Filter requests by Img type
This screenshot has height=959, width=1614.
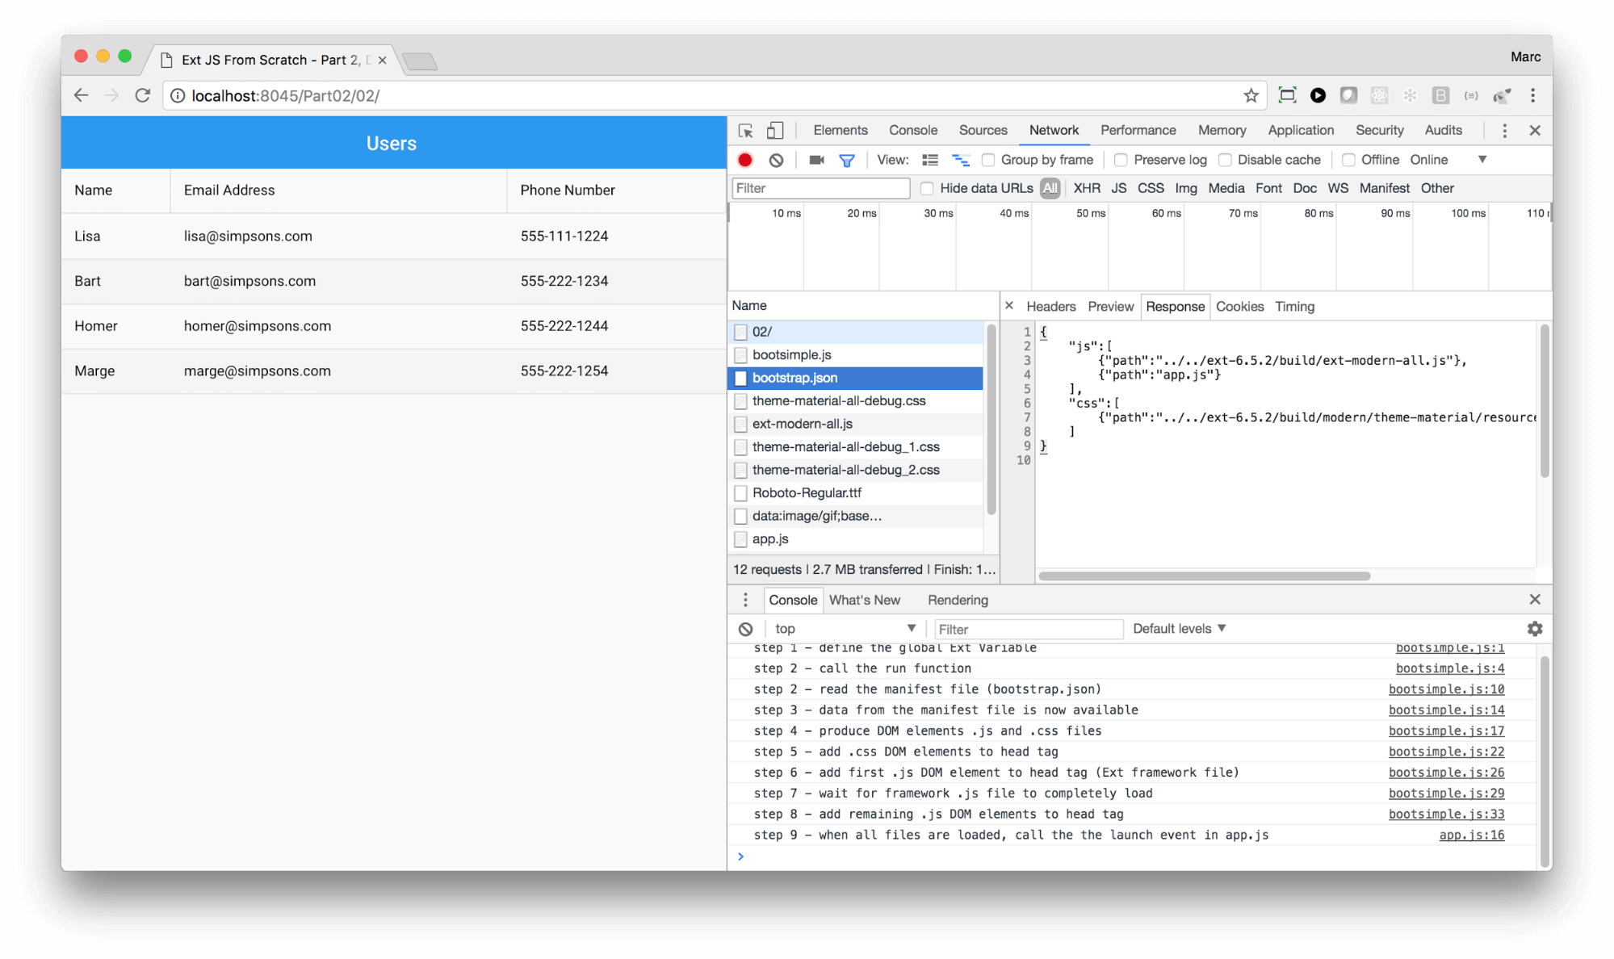(1185, 188)
